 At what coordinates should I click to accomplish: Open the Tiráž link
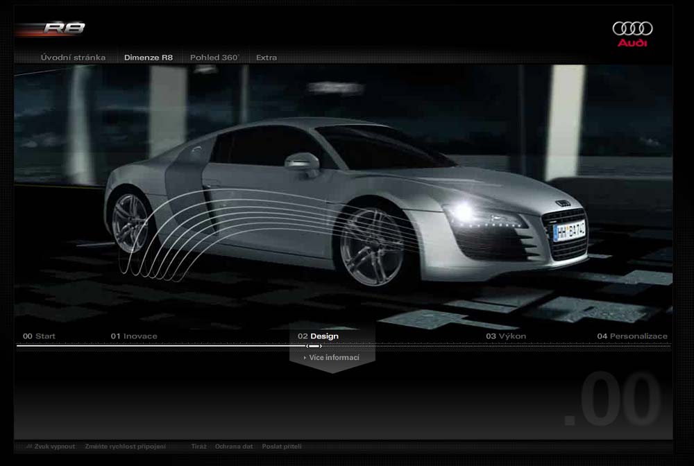(x=198, y=447)
